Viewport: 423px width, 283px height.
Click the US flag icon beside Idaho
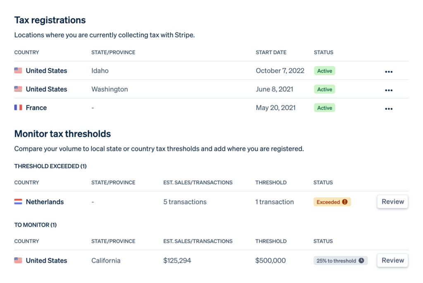tap(18, 70)
